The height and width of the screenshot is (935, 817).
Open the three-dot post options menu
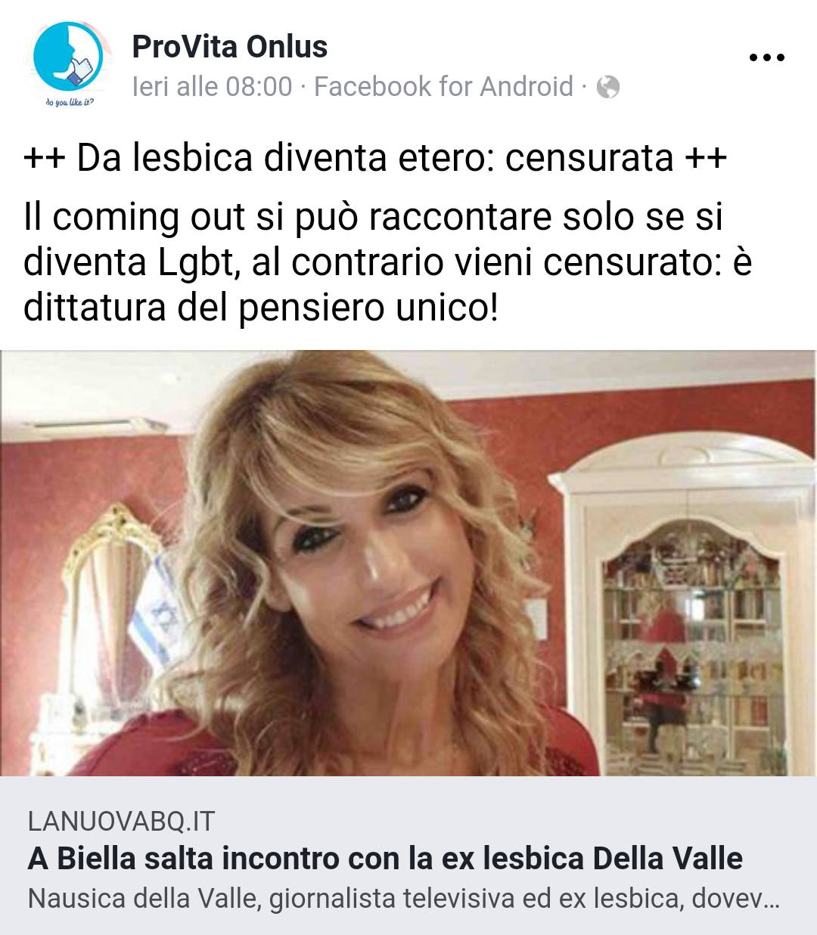pos(766,57)
